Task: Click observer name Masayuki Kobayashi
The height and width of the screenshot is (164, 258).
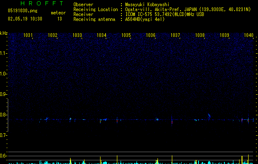Action: point(147,5)
